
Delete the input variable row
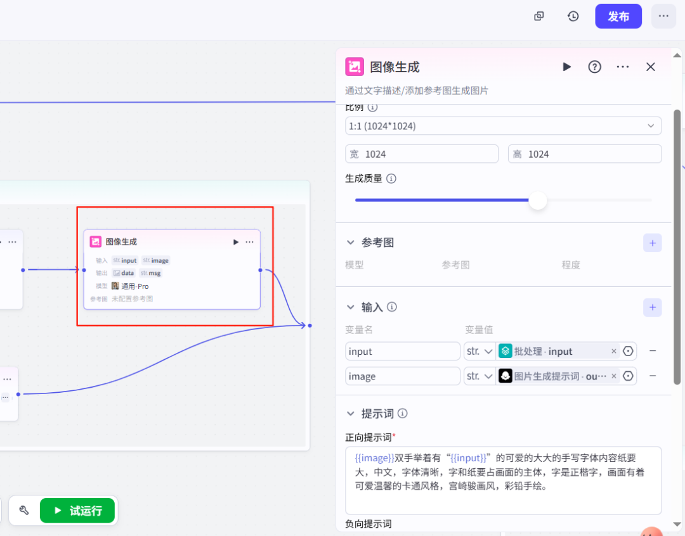coord(653,351)
